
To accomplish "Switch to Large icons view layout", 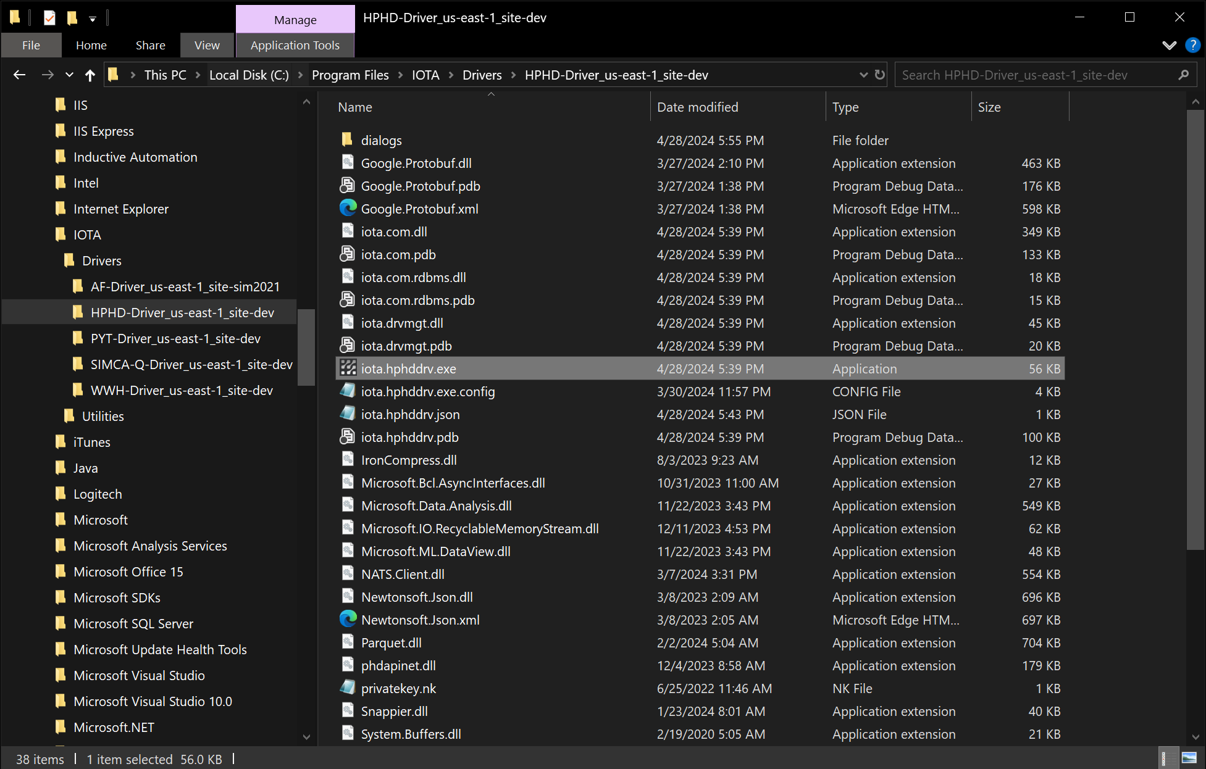I will coord(1189,758).
